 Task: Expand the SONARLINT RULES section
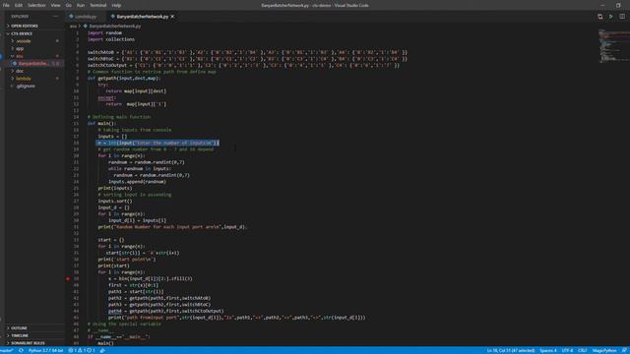click(x=28, y=343)
